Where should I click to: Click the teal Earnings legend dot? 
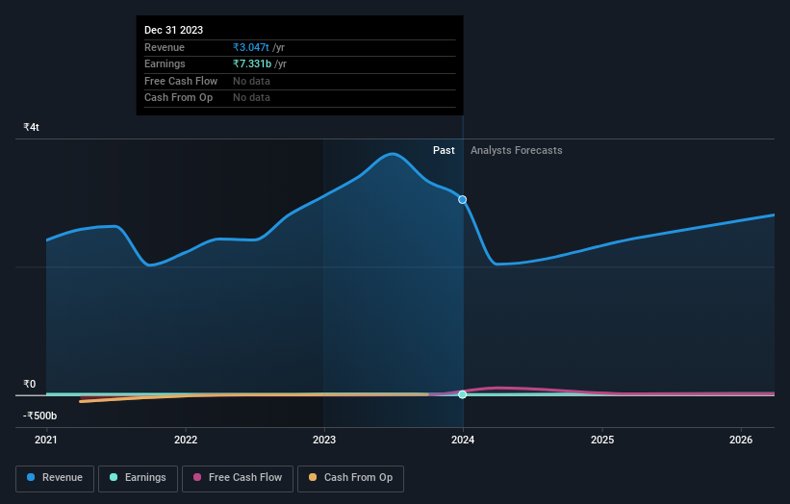coord(114,477)
